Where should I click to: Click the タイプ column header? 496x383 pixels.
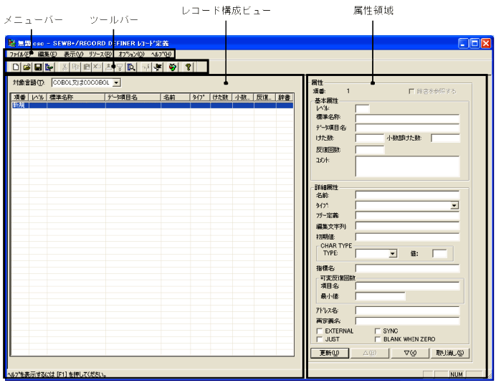200,97
